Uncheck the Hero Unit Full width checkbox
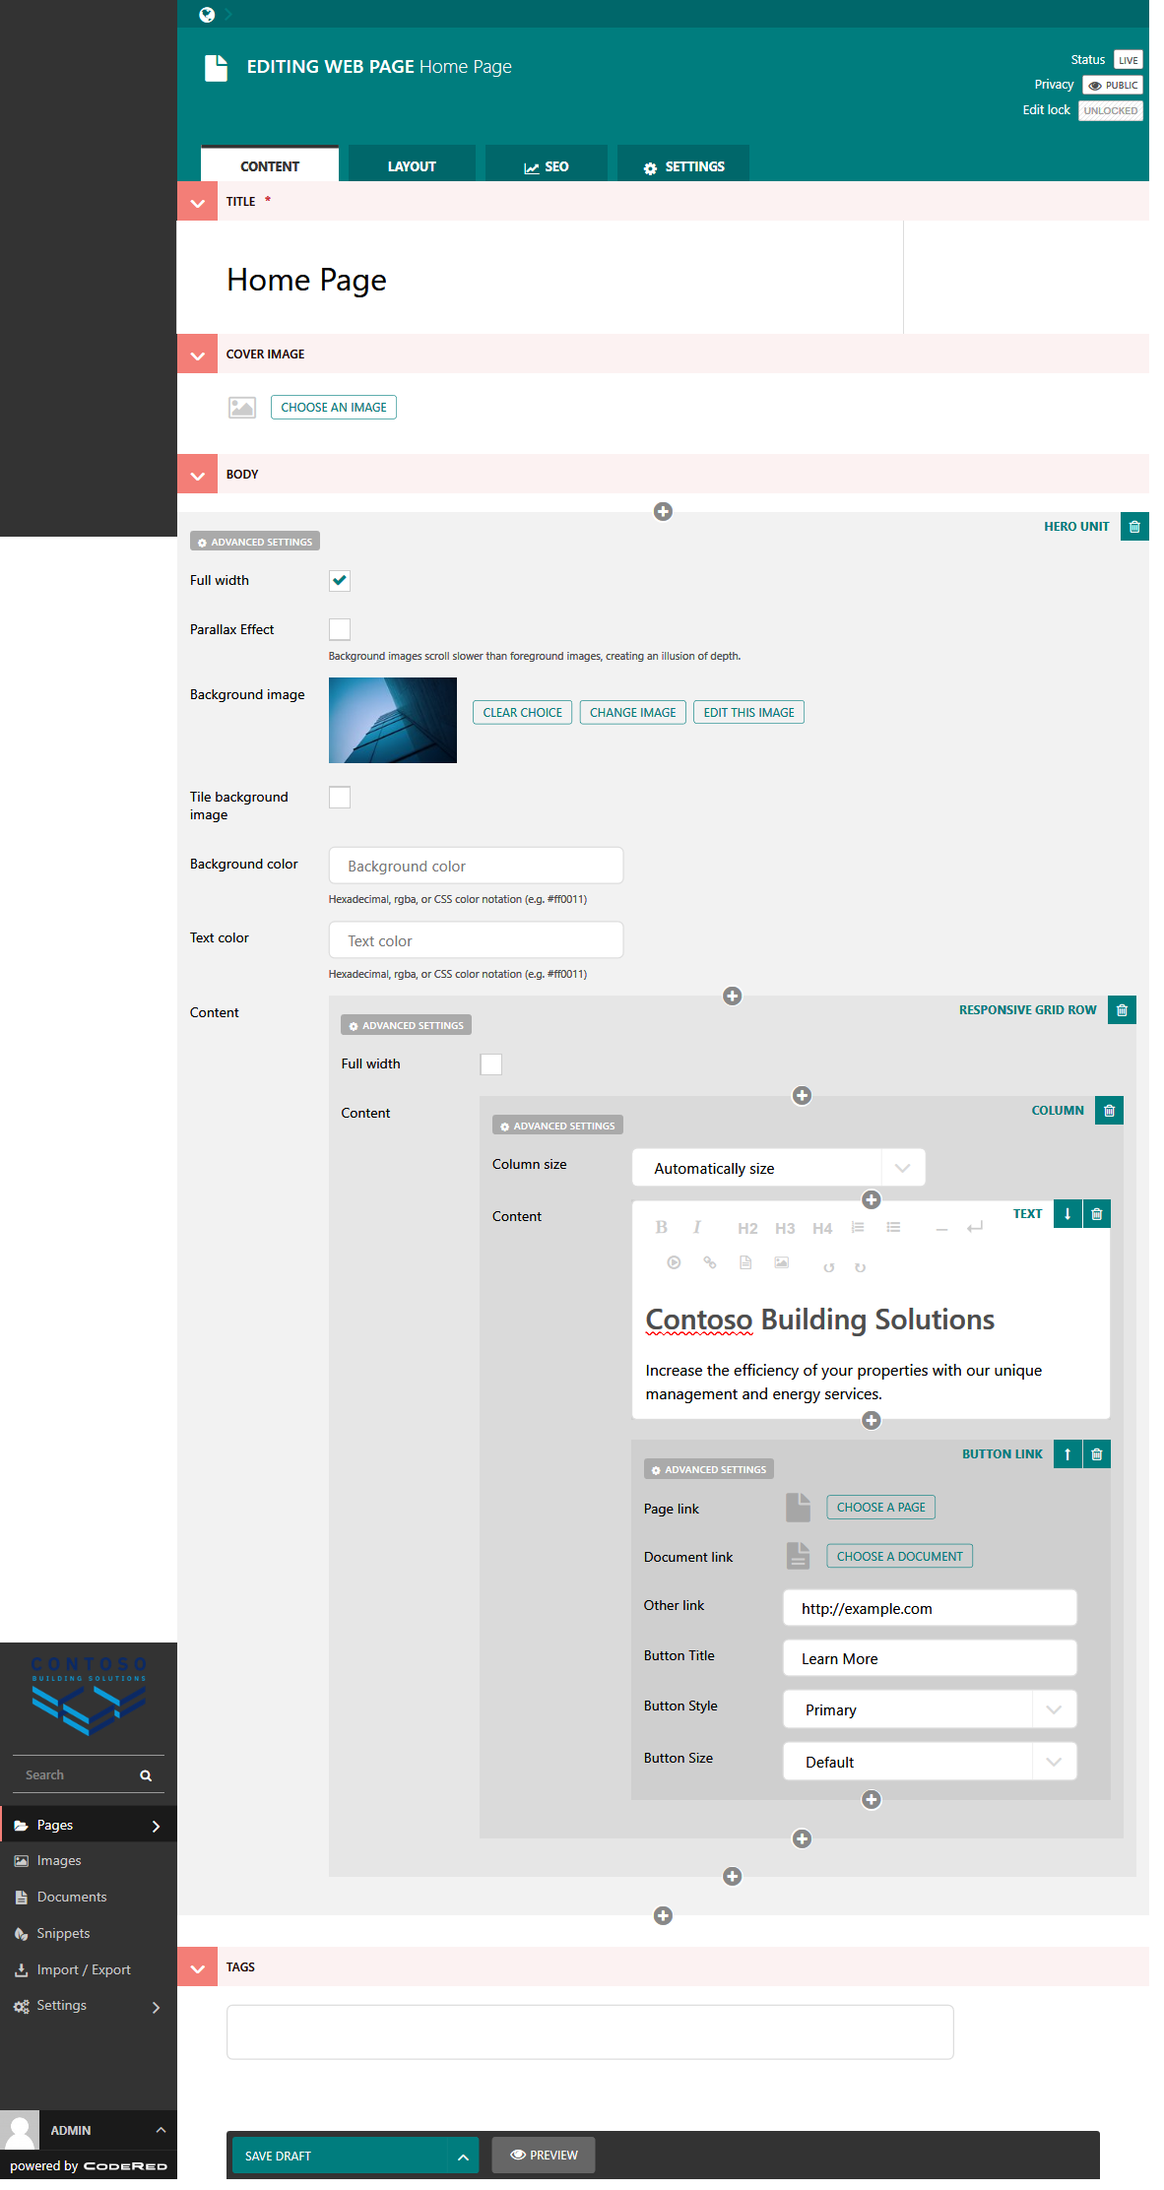Viewport: 1164px width, 2190px height. [340, 581]
